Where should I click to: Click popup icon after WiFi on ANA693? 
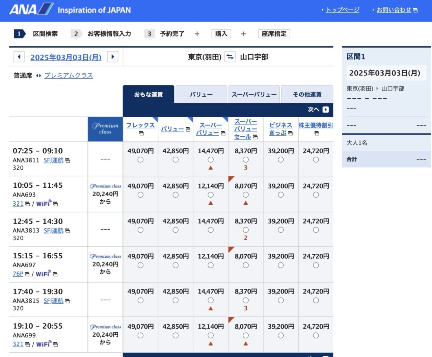click(x=55, y=204)
